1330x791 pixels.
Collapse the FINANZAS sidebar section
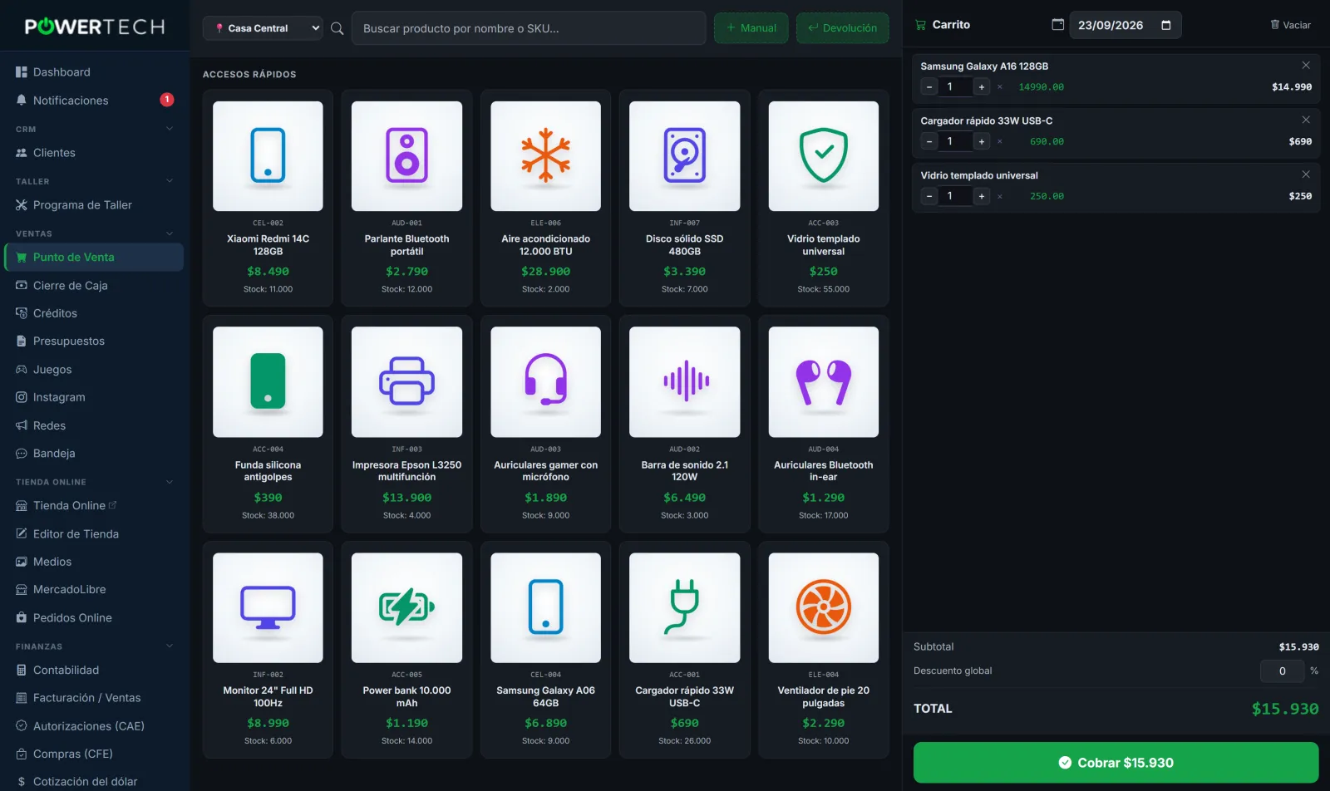[170, 646]
